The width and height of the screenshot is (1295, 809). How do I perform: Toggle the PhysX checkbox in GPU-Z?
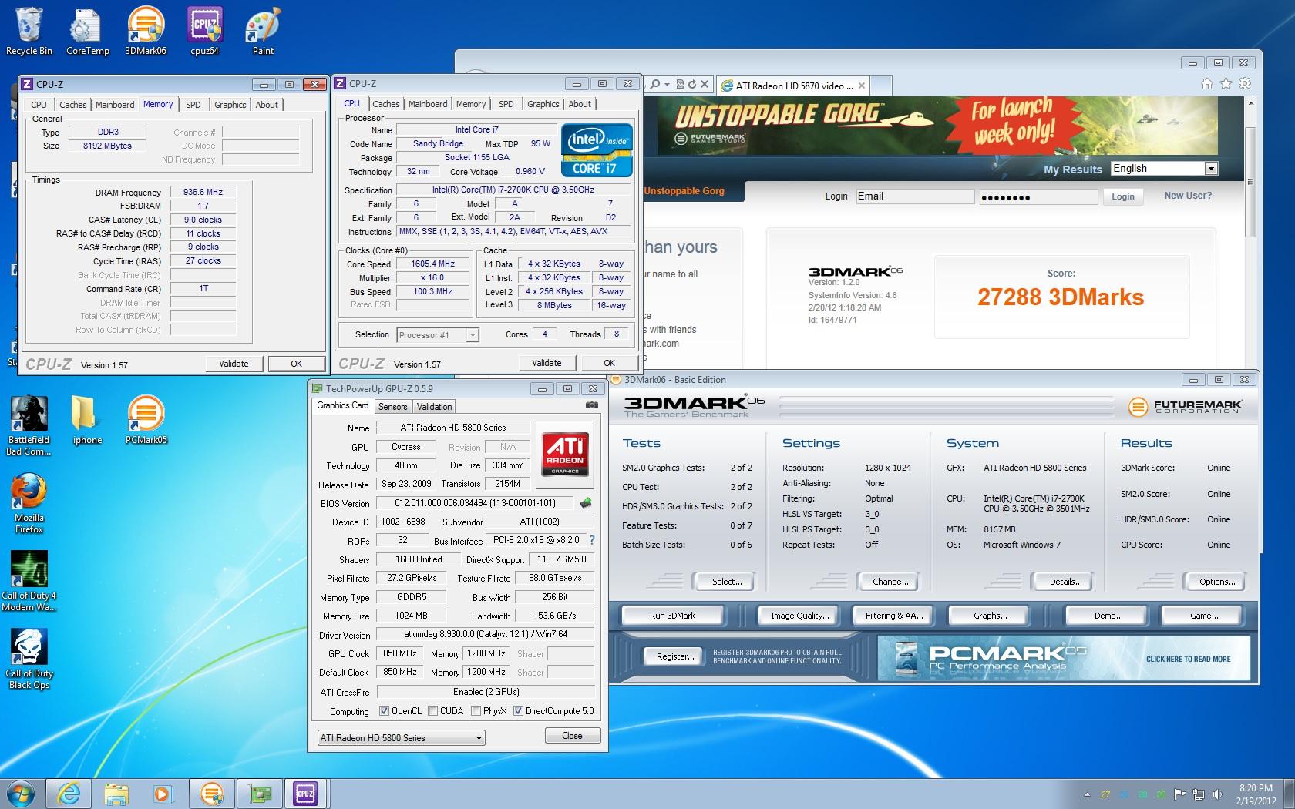pyautogui.click(x=476, y=711)
